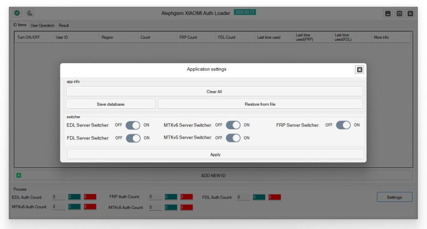This screenshot has width=427, height=229.
Task: Close the Application settings dialog
Action: pos(359,70)
